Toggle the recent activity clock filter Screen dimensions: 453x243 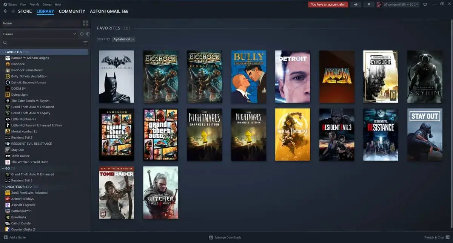[82, 34]
